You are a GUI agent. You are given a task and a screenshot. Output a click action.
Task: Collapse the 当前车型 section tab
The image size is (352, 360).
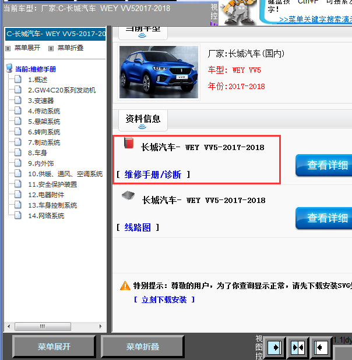click(x=143, y=33)
